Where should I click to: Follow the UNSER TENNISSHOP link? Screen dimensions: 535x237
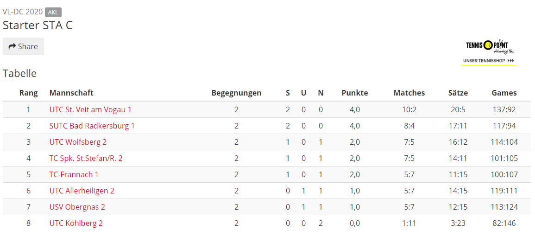(x=489, y=61)
